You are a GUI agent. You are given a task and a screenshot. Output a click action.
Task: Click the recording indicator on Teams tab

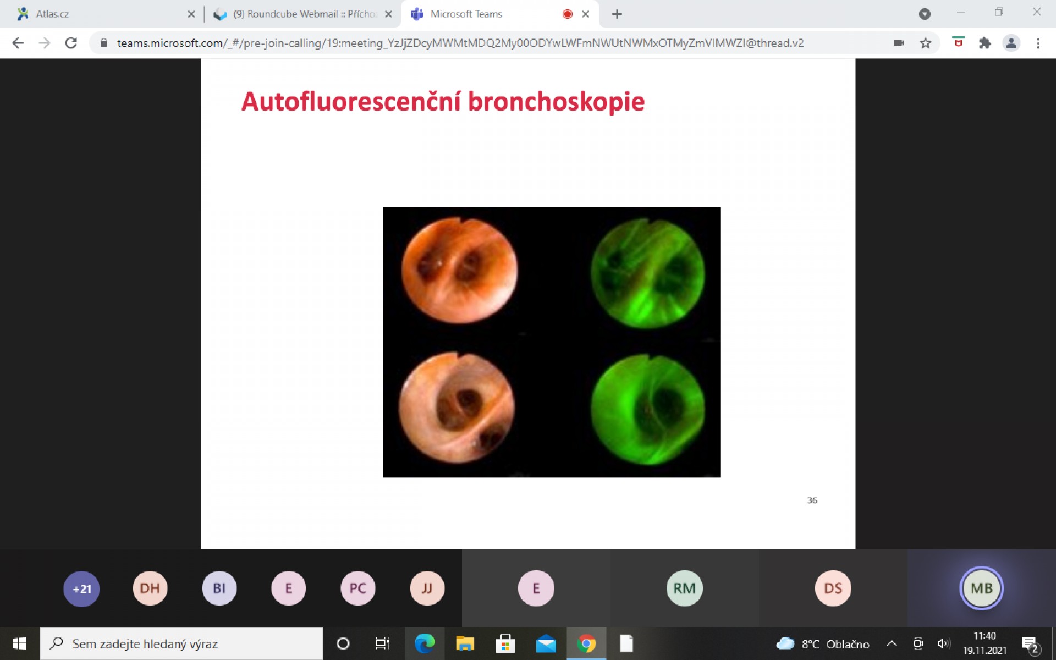(567, 14)
